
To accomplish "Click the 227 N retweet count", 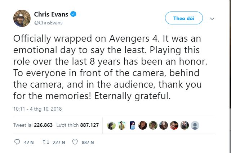I will click(x=59, y=142).
